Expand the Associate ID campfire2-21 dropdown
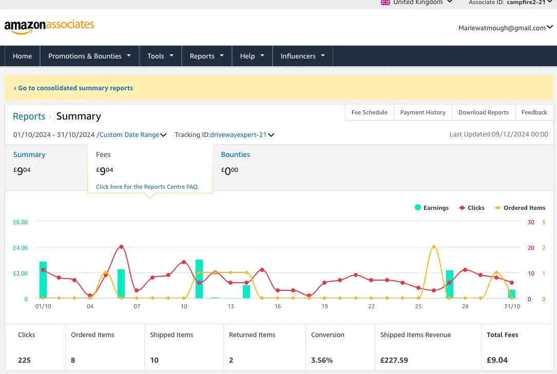 [510, 3]
